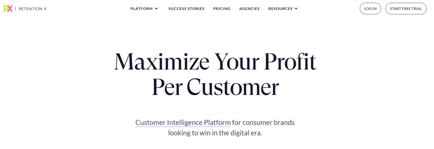Click the word Your in the headline
Image resolution: width=434 pixels, height=149 pixels.
(x=237, y=62)
